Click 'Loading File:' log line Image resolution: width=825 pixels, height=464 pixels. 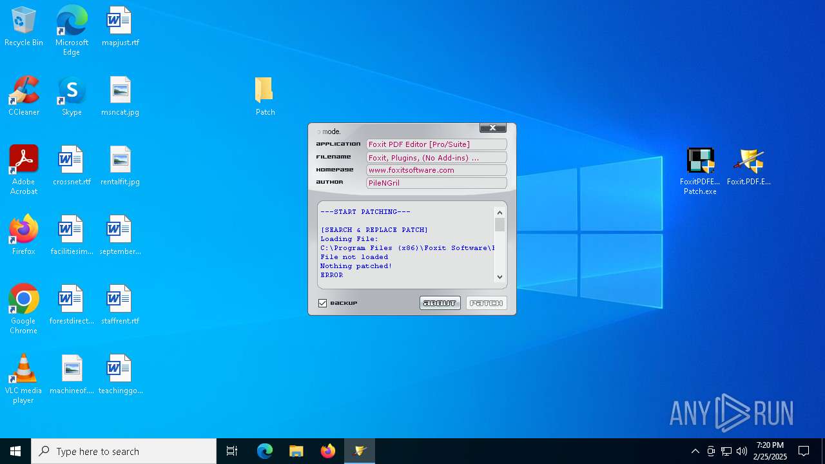coord(349,239)
